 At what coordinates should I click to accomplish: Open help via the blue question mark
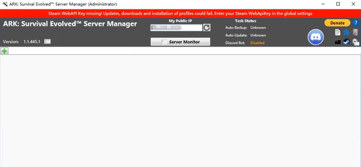356,23
